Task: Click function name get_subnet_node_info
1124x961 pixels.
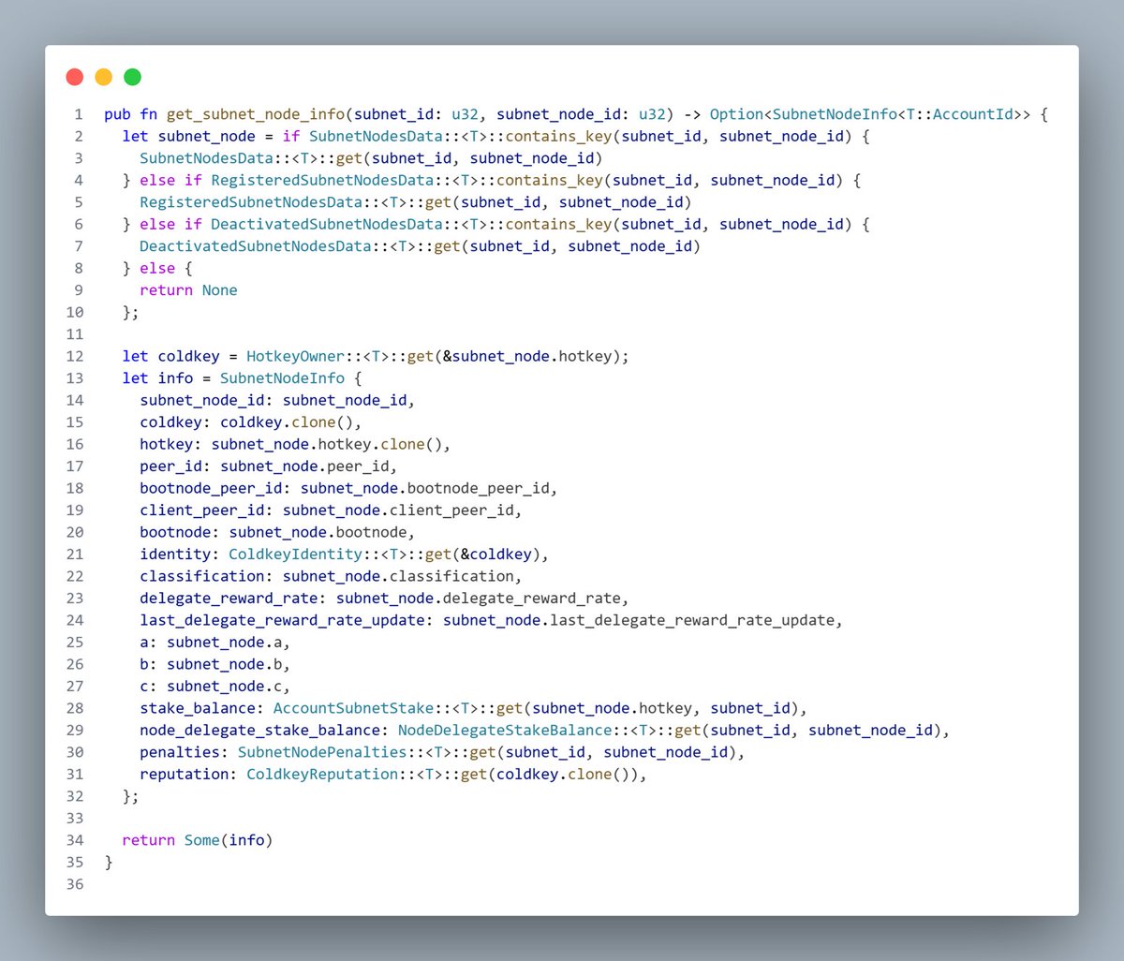Action: tap(256, 114)
